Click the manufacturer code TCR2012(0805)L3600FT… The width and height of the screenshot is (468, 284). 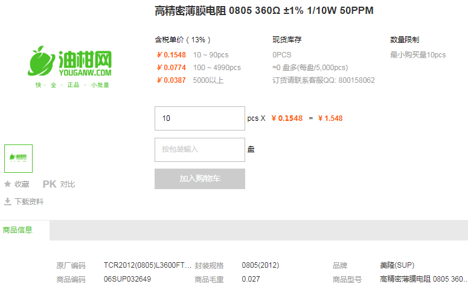[x=147, y=265]
